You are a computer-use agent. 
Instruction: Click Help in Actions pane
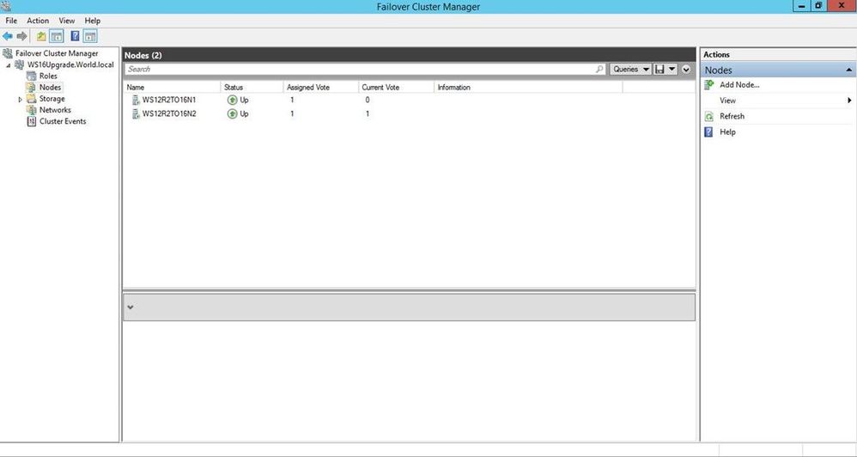(x=727, y=132)
